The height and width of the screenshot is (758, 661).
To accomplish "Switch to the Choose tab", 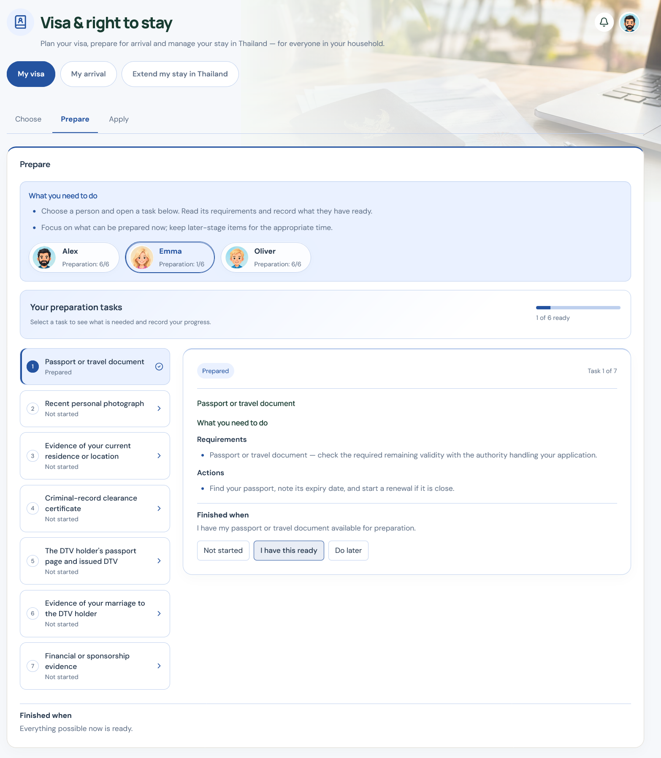I will (28, 119).
